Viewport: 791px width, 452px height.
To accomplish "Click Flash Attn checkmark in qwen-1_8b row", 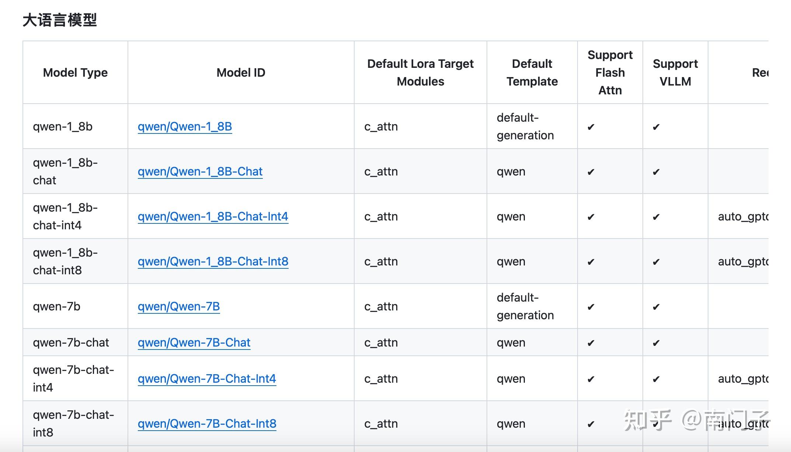I will click(x=591, y=127).
